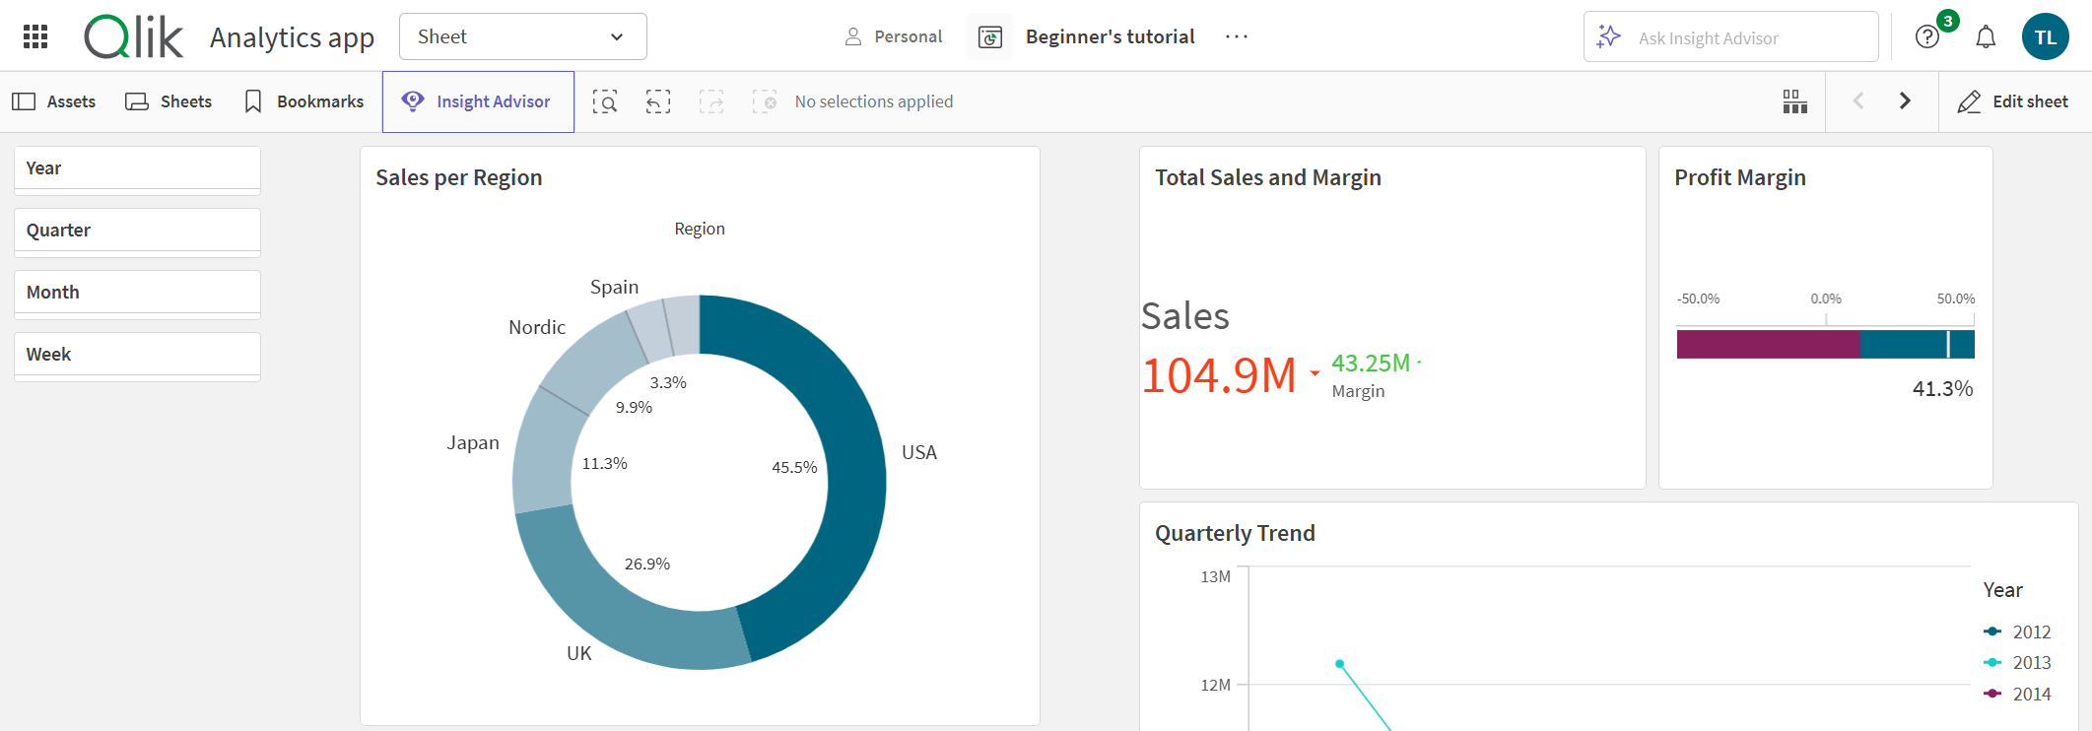2092x731 pixels.
Task: Click the 104.9M Sales KPI value
Action: [1219, 375]
